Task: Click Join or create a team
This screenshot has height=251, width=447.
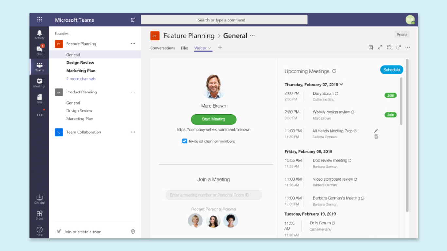Action: click(83, 232)
